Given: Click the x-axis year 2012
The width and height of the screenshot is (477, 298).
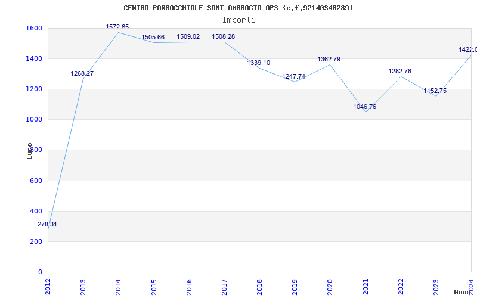Looking at the screenshot, I should pyautogui.click(x=48, y=287).
